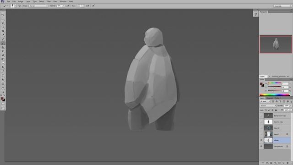
Task: Open the collapsed panel icon beside Navigator
Action: (255, 14)
